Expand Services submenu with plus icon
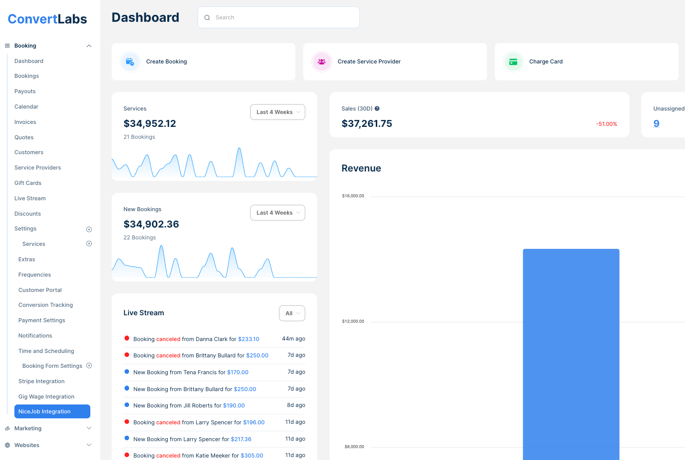685x460 pixels. [89, 244]
